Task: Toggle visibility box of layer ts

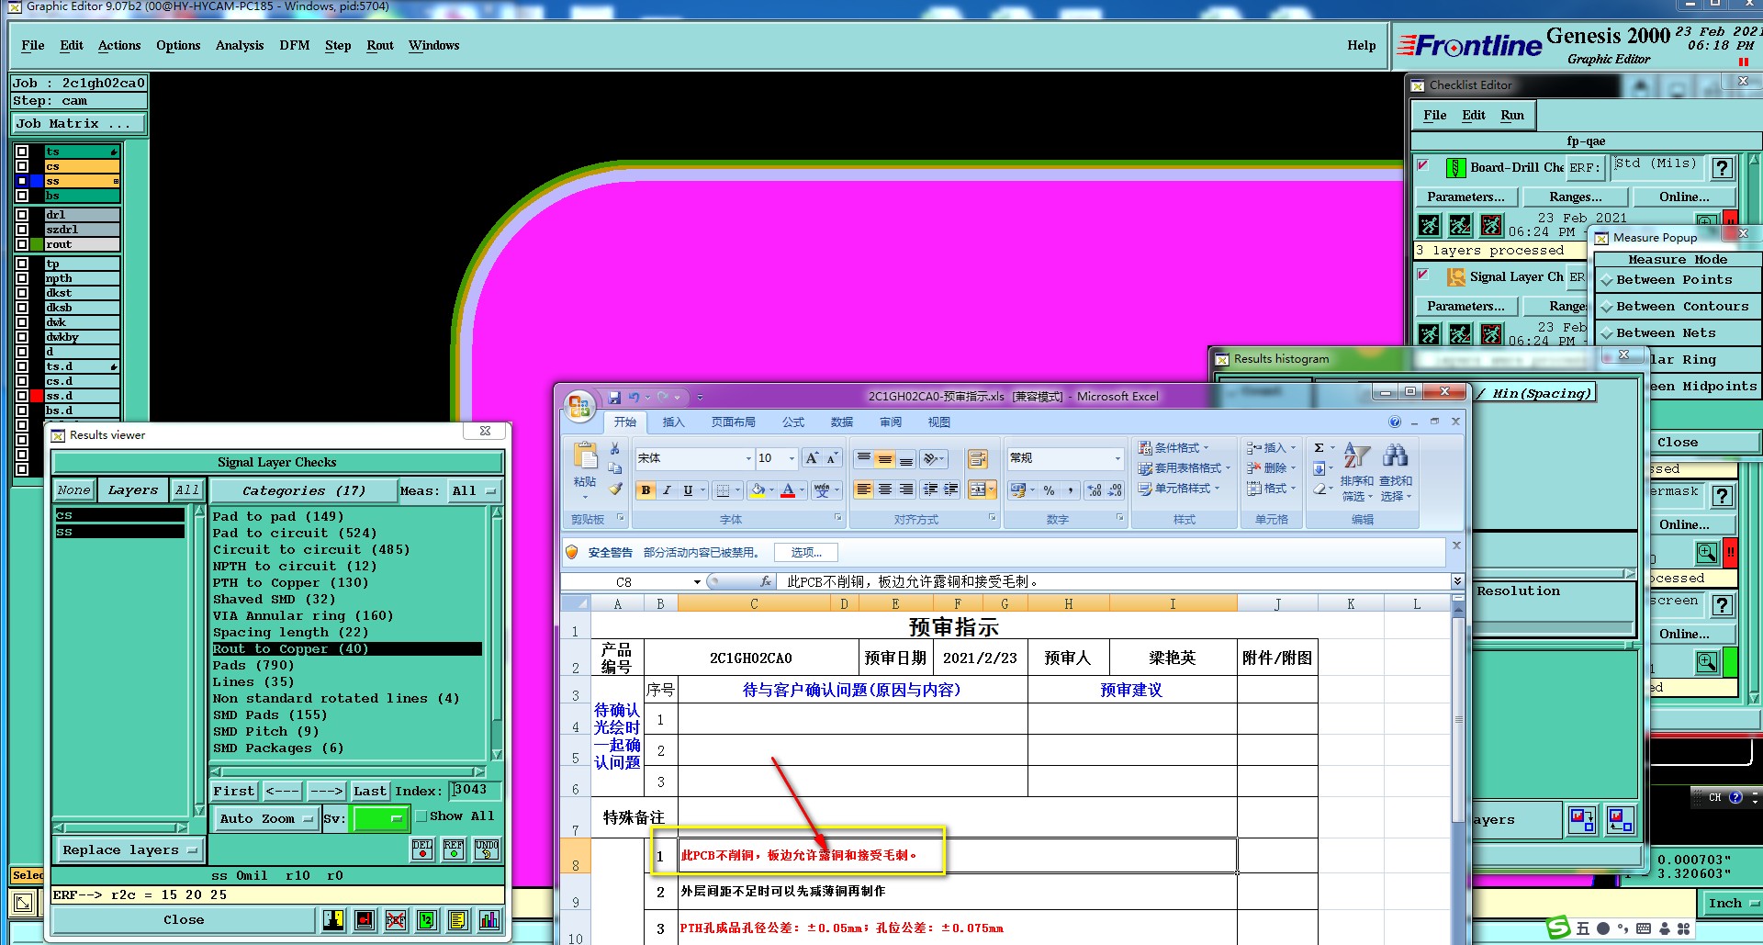Action: pos(22,152)
